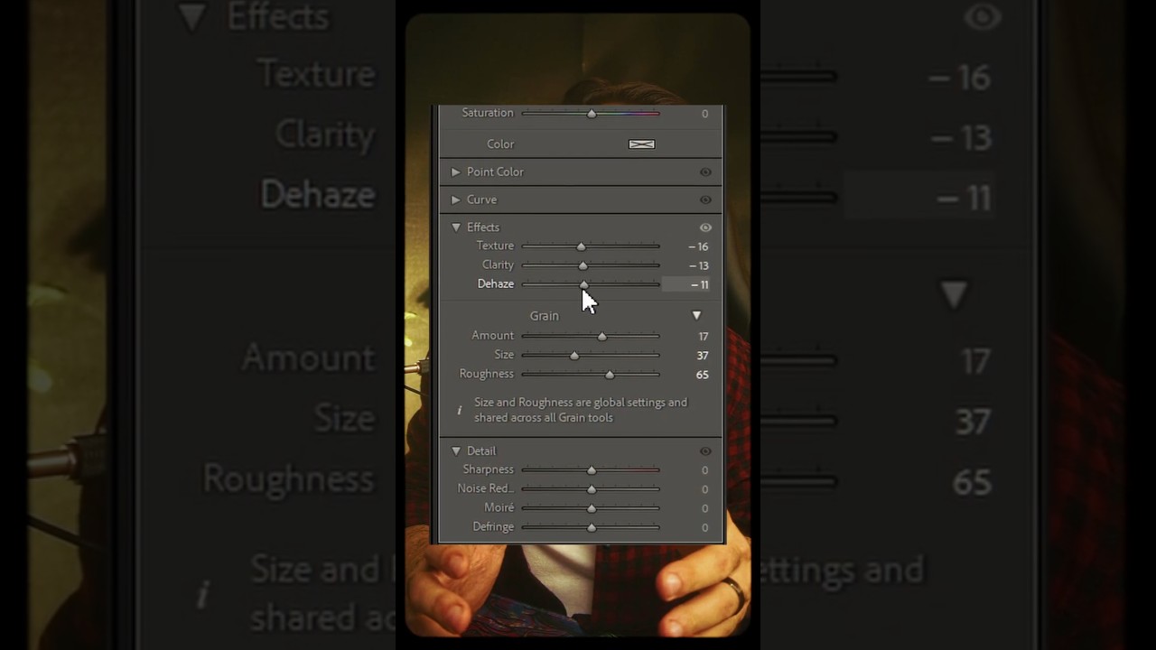Open the Color swatch box
The image size is (1156, 650).
click(641, 144)
